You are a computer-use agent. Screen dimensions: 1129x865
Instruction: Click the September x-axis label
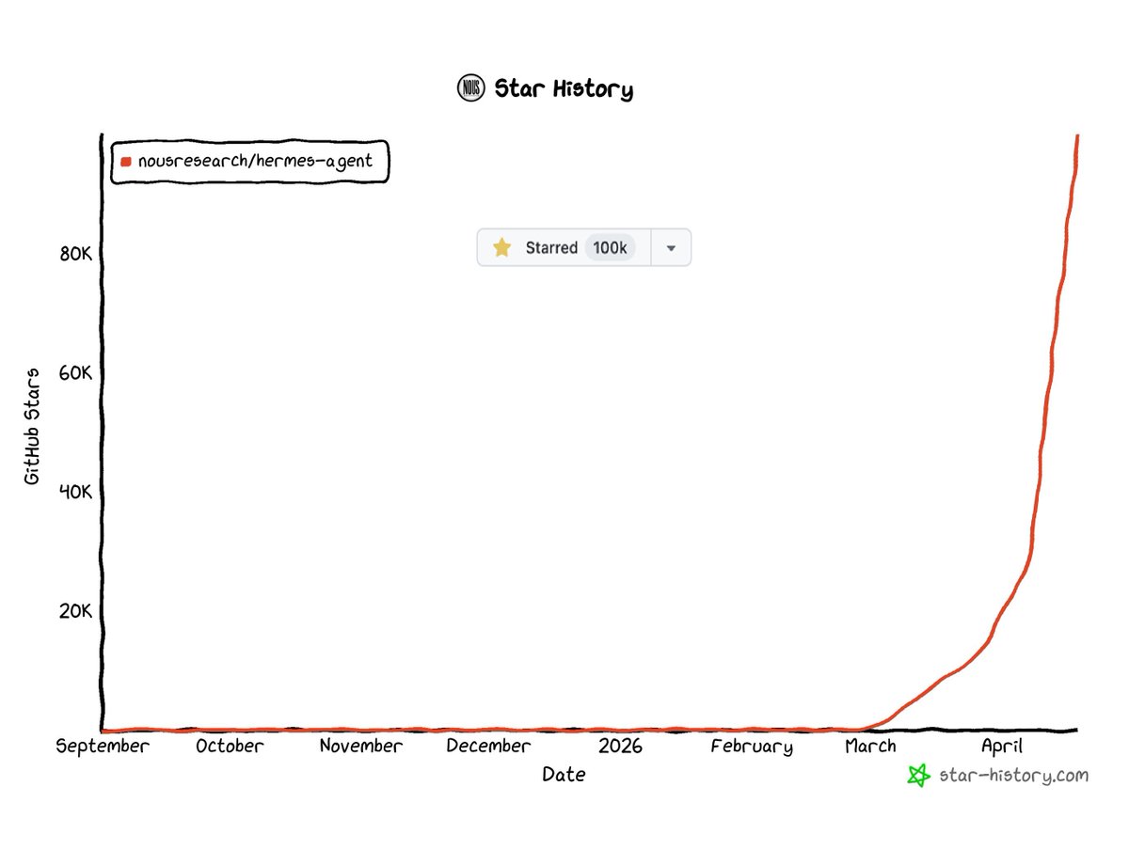(x=103, y=747)
